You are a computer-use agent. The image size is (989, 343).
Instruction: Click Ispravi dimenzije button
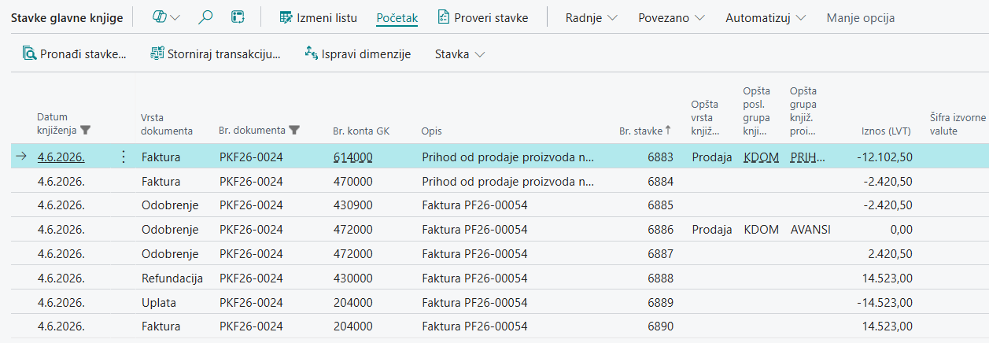point(357,54)
